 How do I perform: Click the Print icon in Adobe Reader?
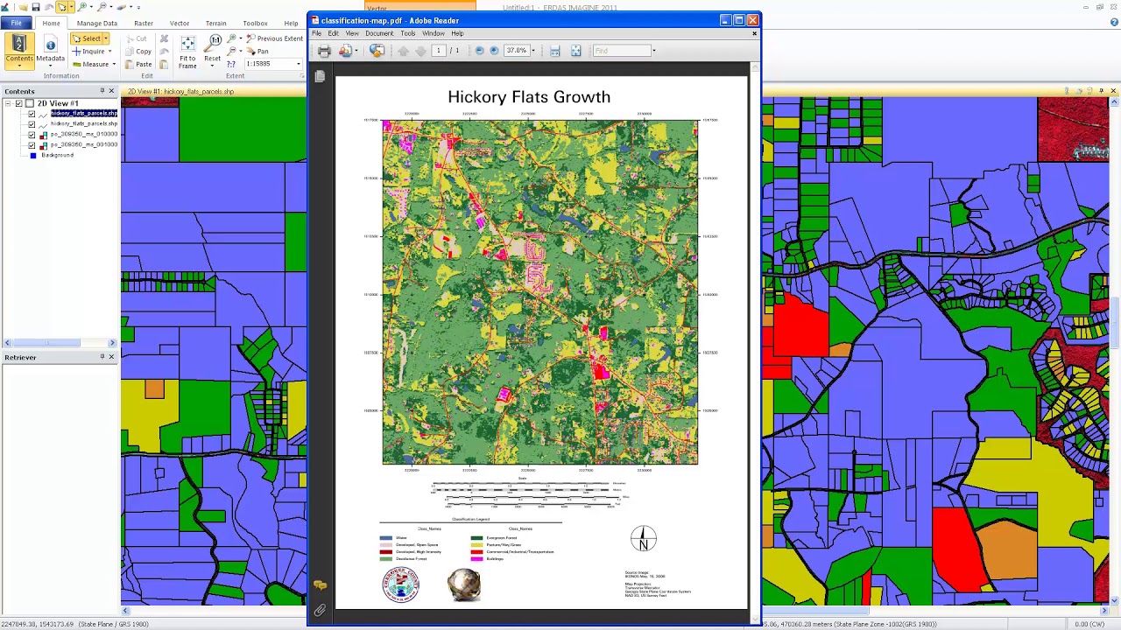[324, 51]
